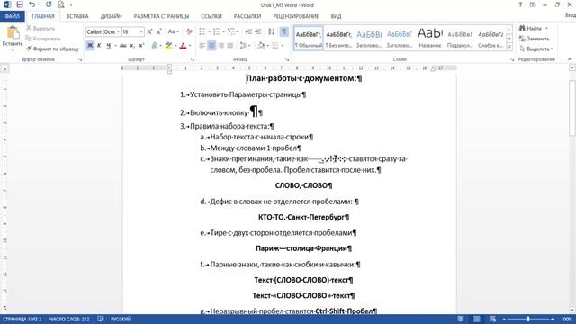This screenshot has height=324, width=576.
Task: Switch to the ВСТАВКА tab
Action: pos(77,16)
